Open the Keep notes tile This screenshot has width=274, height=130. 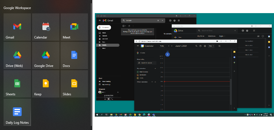(x=45, y=84)
